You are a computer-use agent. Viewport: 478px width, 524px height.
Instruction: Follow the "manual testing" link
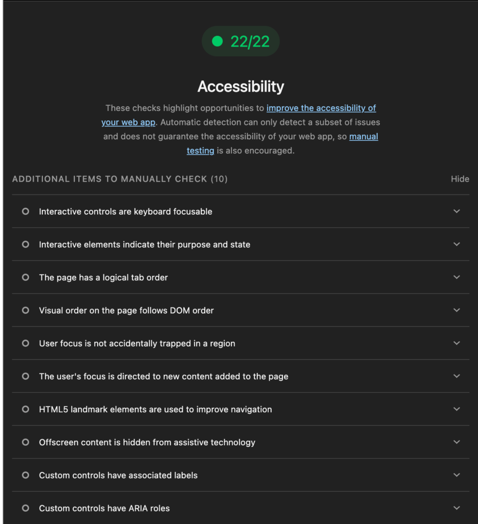click(363, 137)
